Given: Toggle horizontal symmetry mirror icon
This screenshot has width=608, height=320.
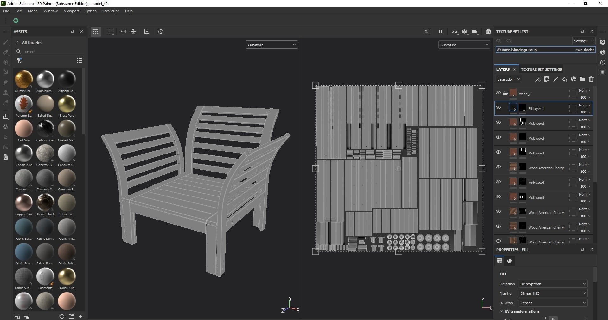Looking at the screenshot, I should pyautogui.click(x=123, y=32).
